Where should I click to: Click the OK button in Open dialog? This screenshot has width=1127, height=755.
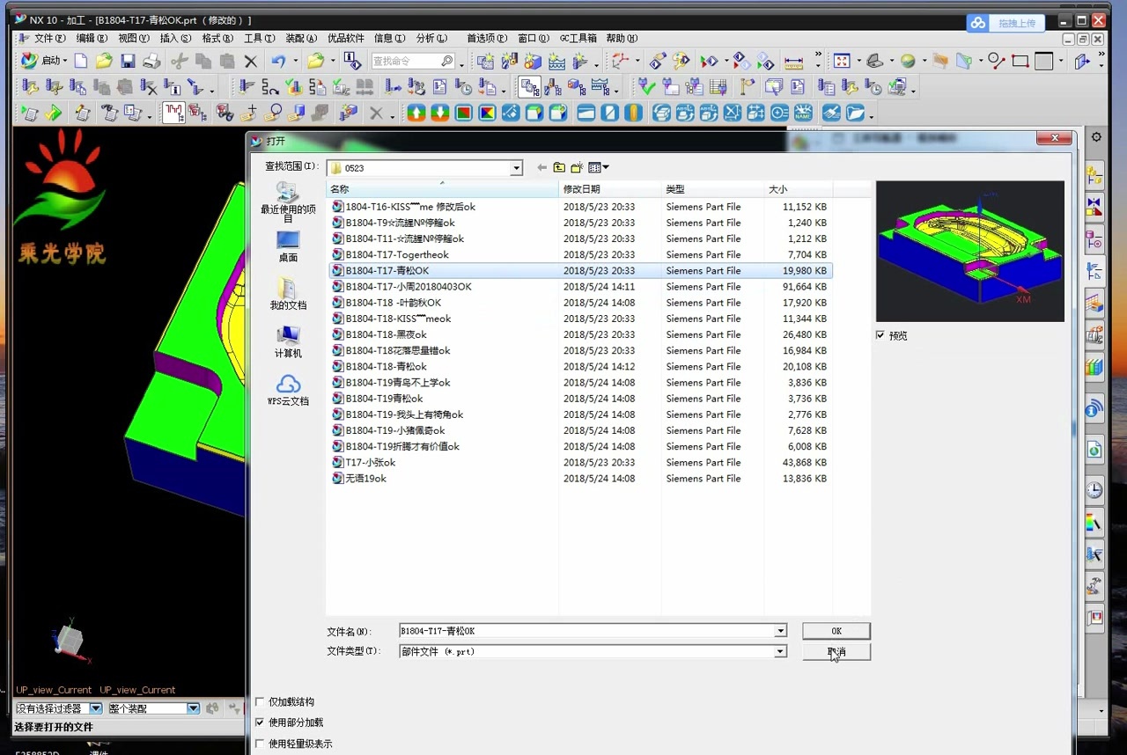[836, 631]
